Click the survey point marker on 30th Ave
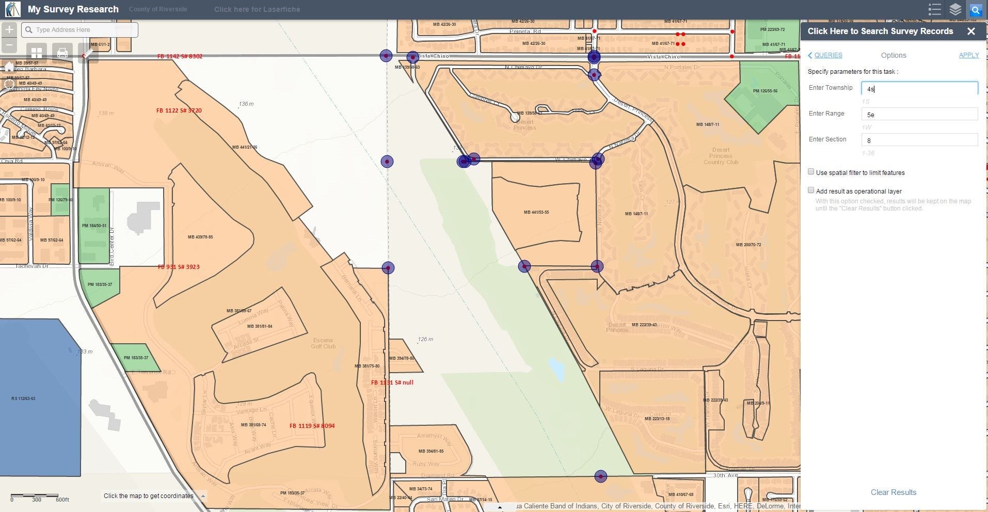The height and width of the screenshot is (512, 988). [x=600, y=476]
